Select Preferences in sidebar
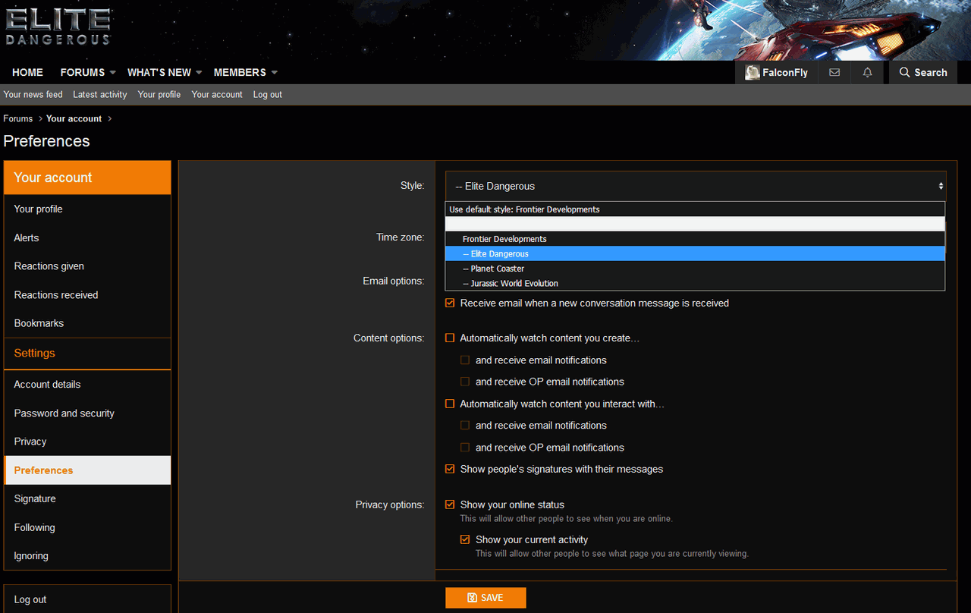Image resolution: width=971 pixels, height=613 pixels. point(87,470)
